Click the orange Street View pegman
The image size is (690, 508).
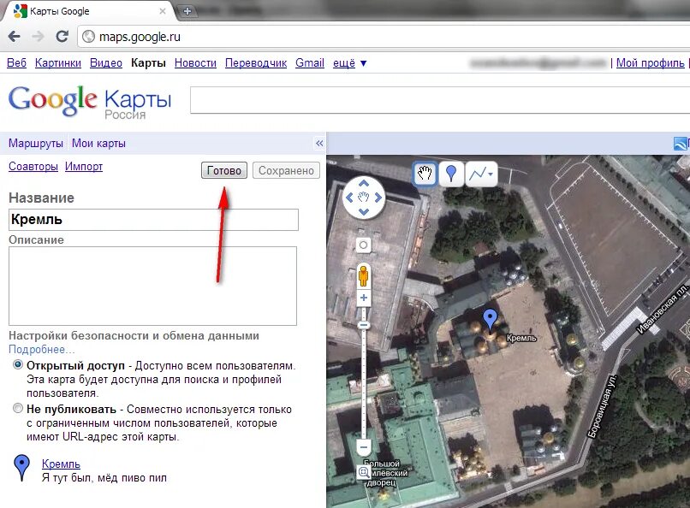[x=364, y=276]
